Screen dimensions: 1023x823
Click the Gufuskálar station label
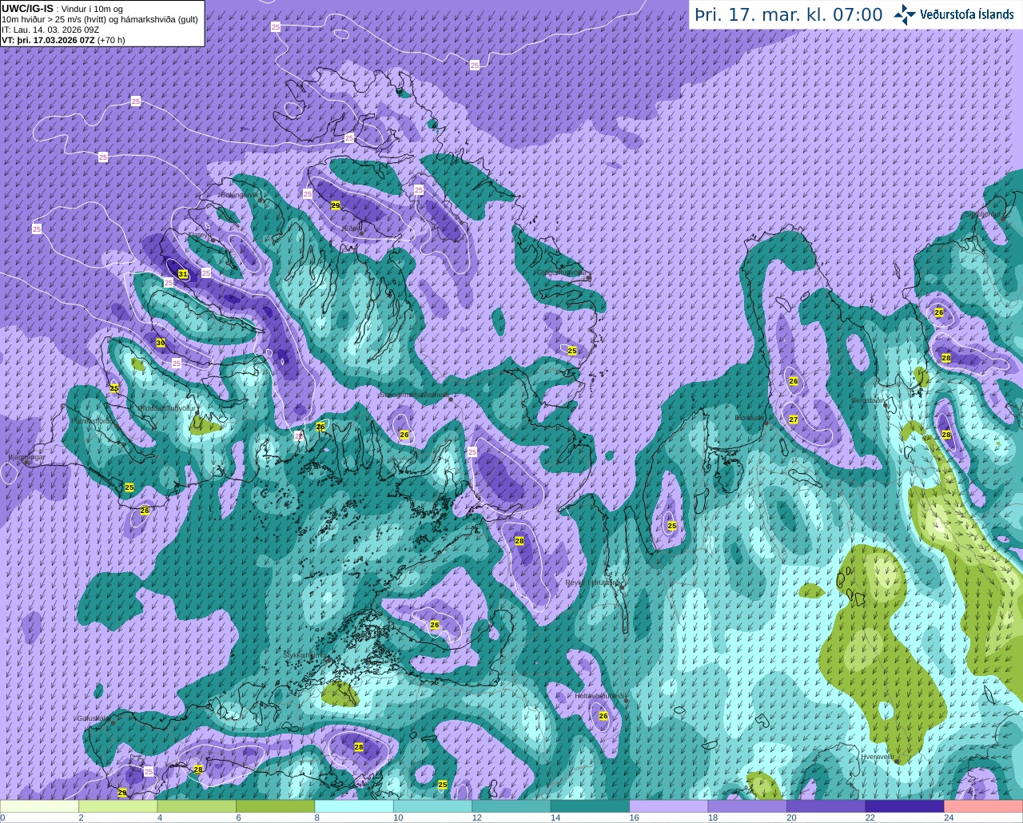pyautogui.click(x=93, y=718)
